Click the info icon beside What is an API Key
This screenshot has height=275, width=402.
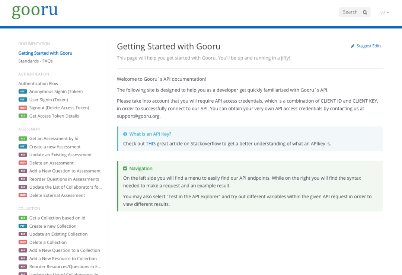[x=125, y=134]
